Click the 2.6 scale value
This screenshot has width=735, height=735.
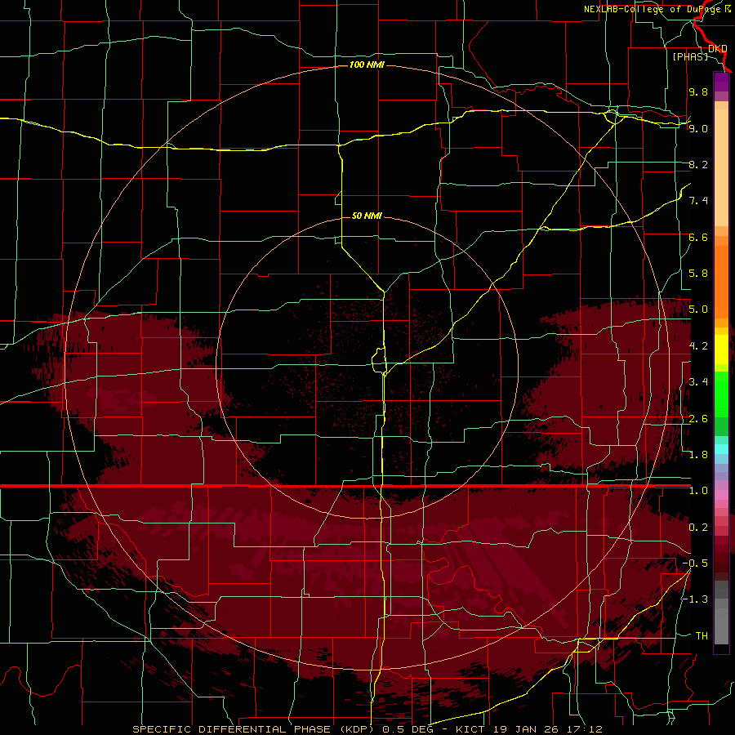pyautogui.click(x=698, y=419)
